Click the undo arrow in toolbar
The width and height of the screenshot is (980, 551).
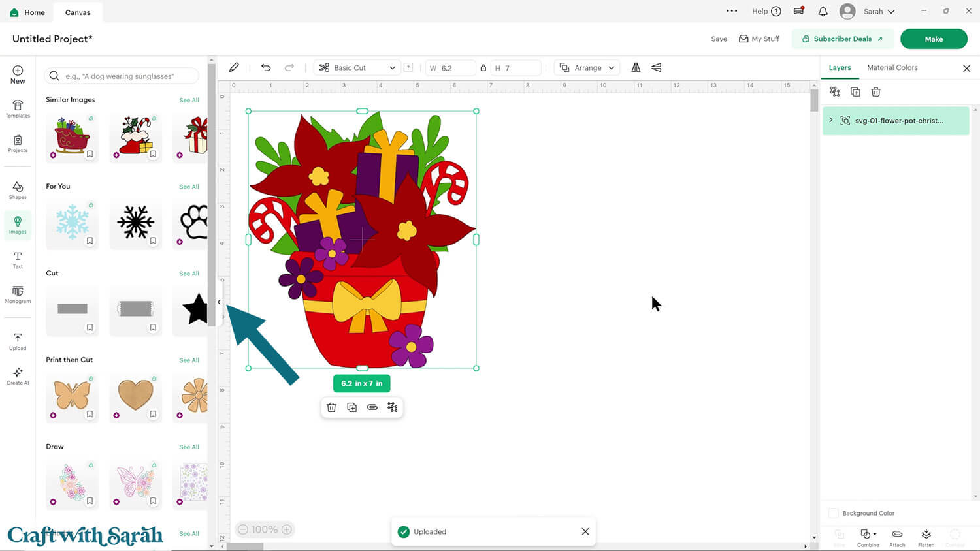[266, 68]
